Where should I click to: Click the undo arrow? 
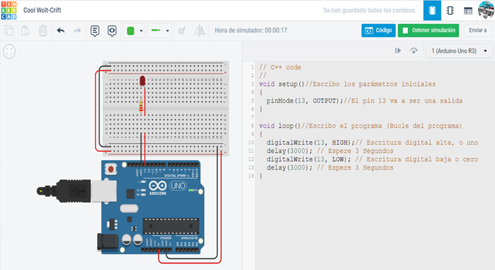click(x=60, y=31)
